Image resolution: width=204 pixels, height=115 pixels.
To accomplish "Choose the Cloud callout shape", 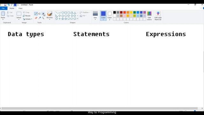I will pyautogui.click(x=75, y=19).
